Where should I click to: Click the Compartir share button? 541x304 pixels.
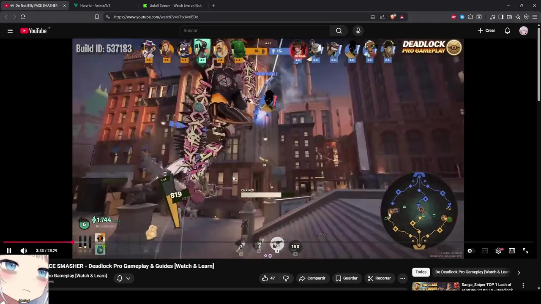[312, 278]
